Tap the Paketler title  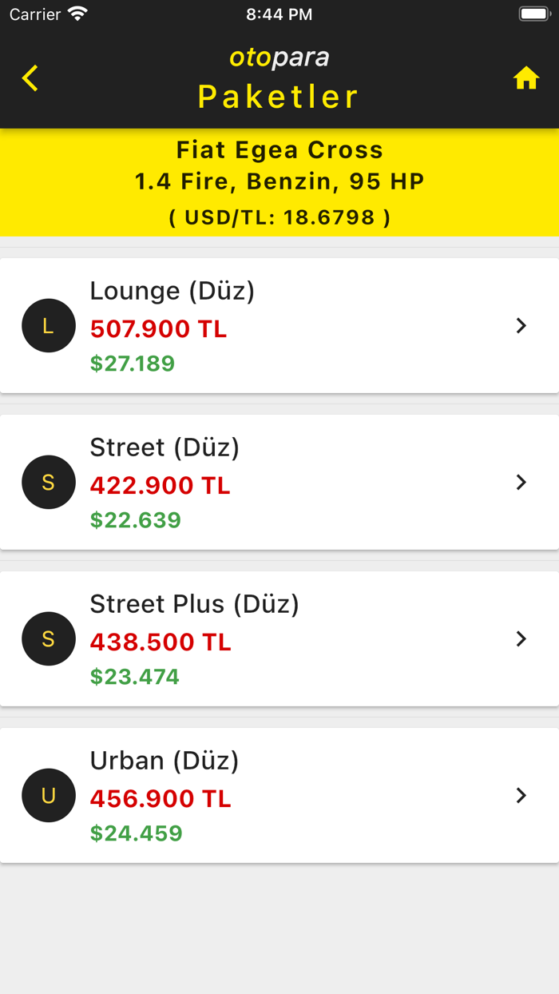pos(278,96)
